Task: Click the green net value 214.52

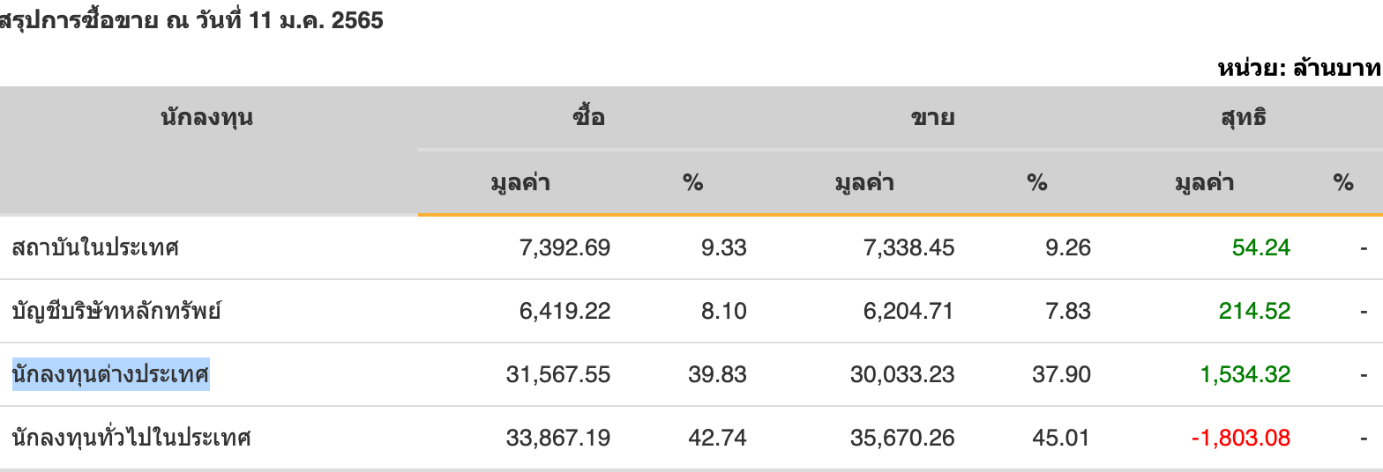Action: (x=1254, y=311)
